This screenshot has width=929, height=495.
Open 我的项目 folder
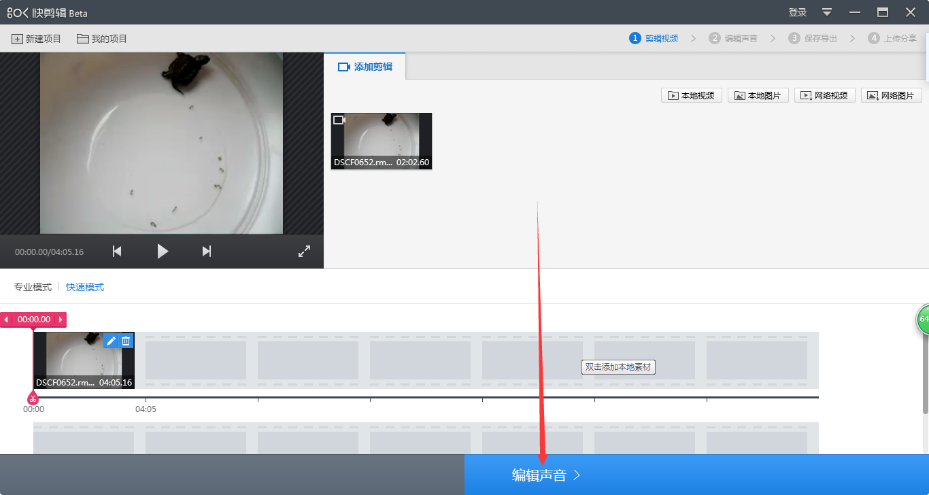(102, 39)
